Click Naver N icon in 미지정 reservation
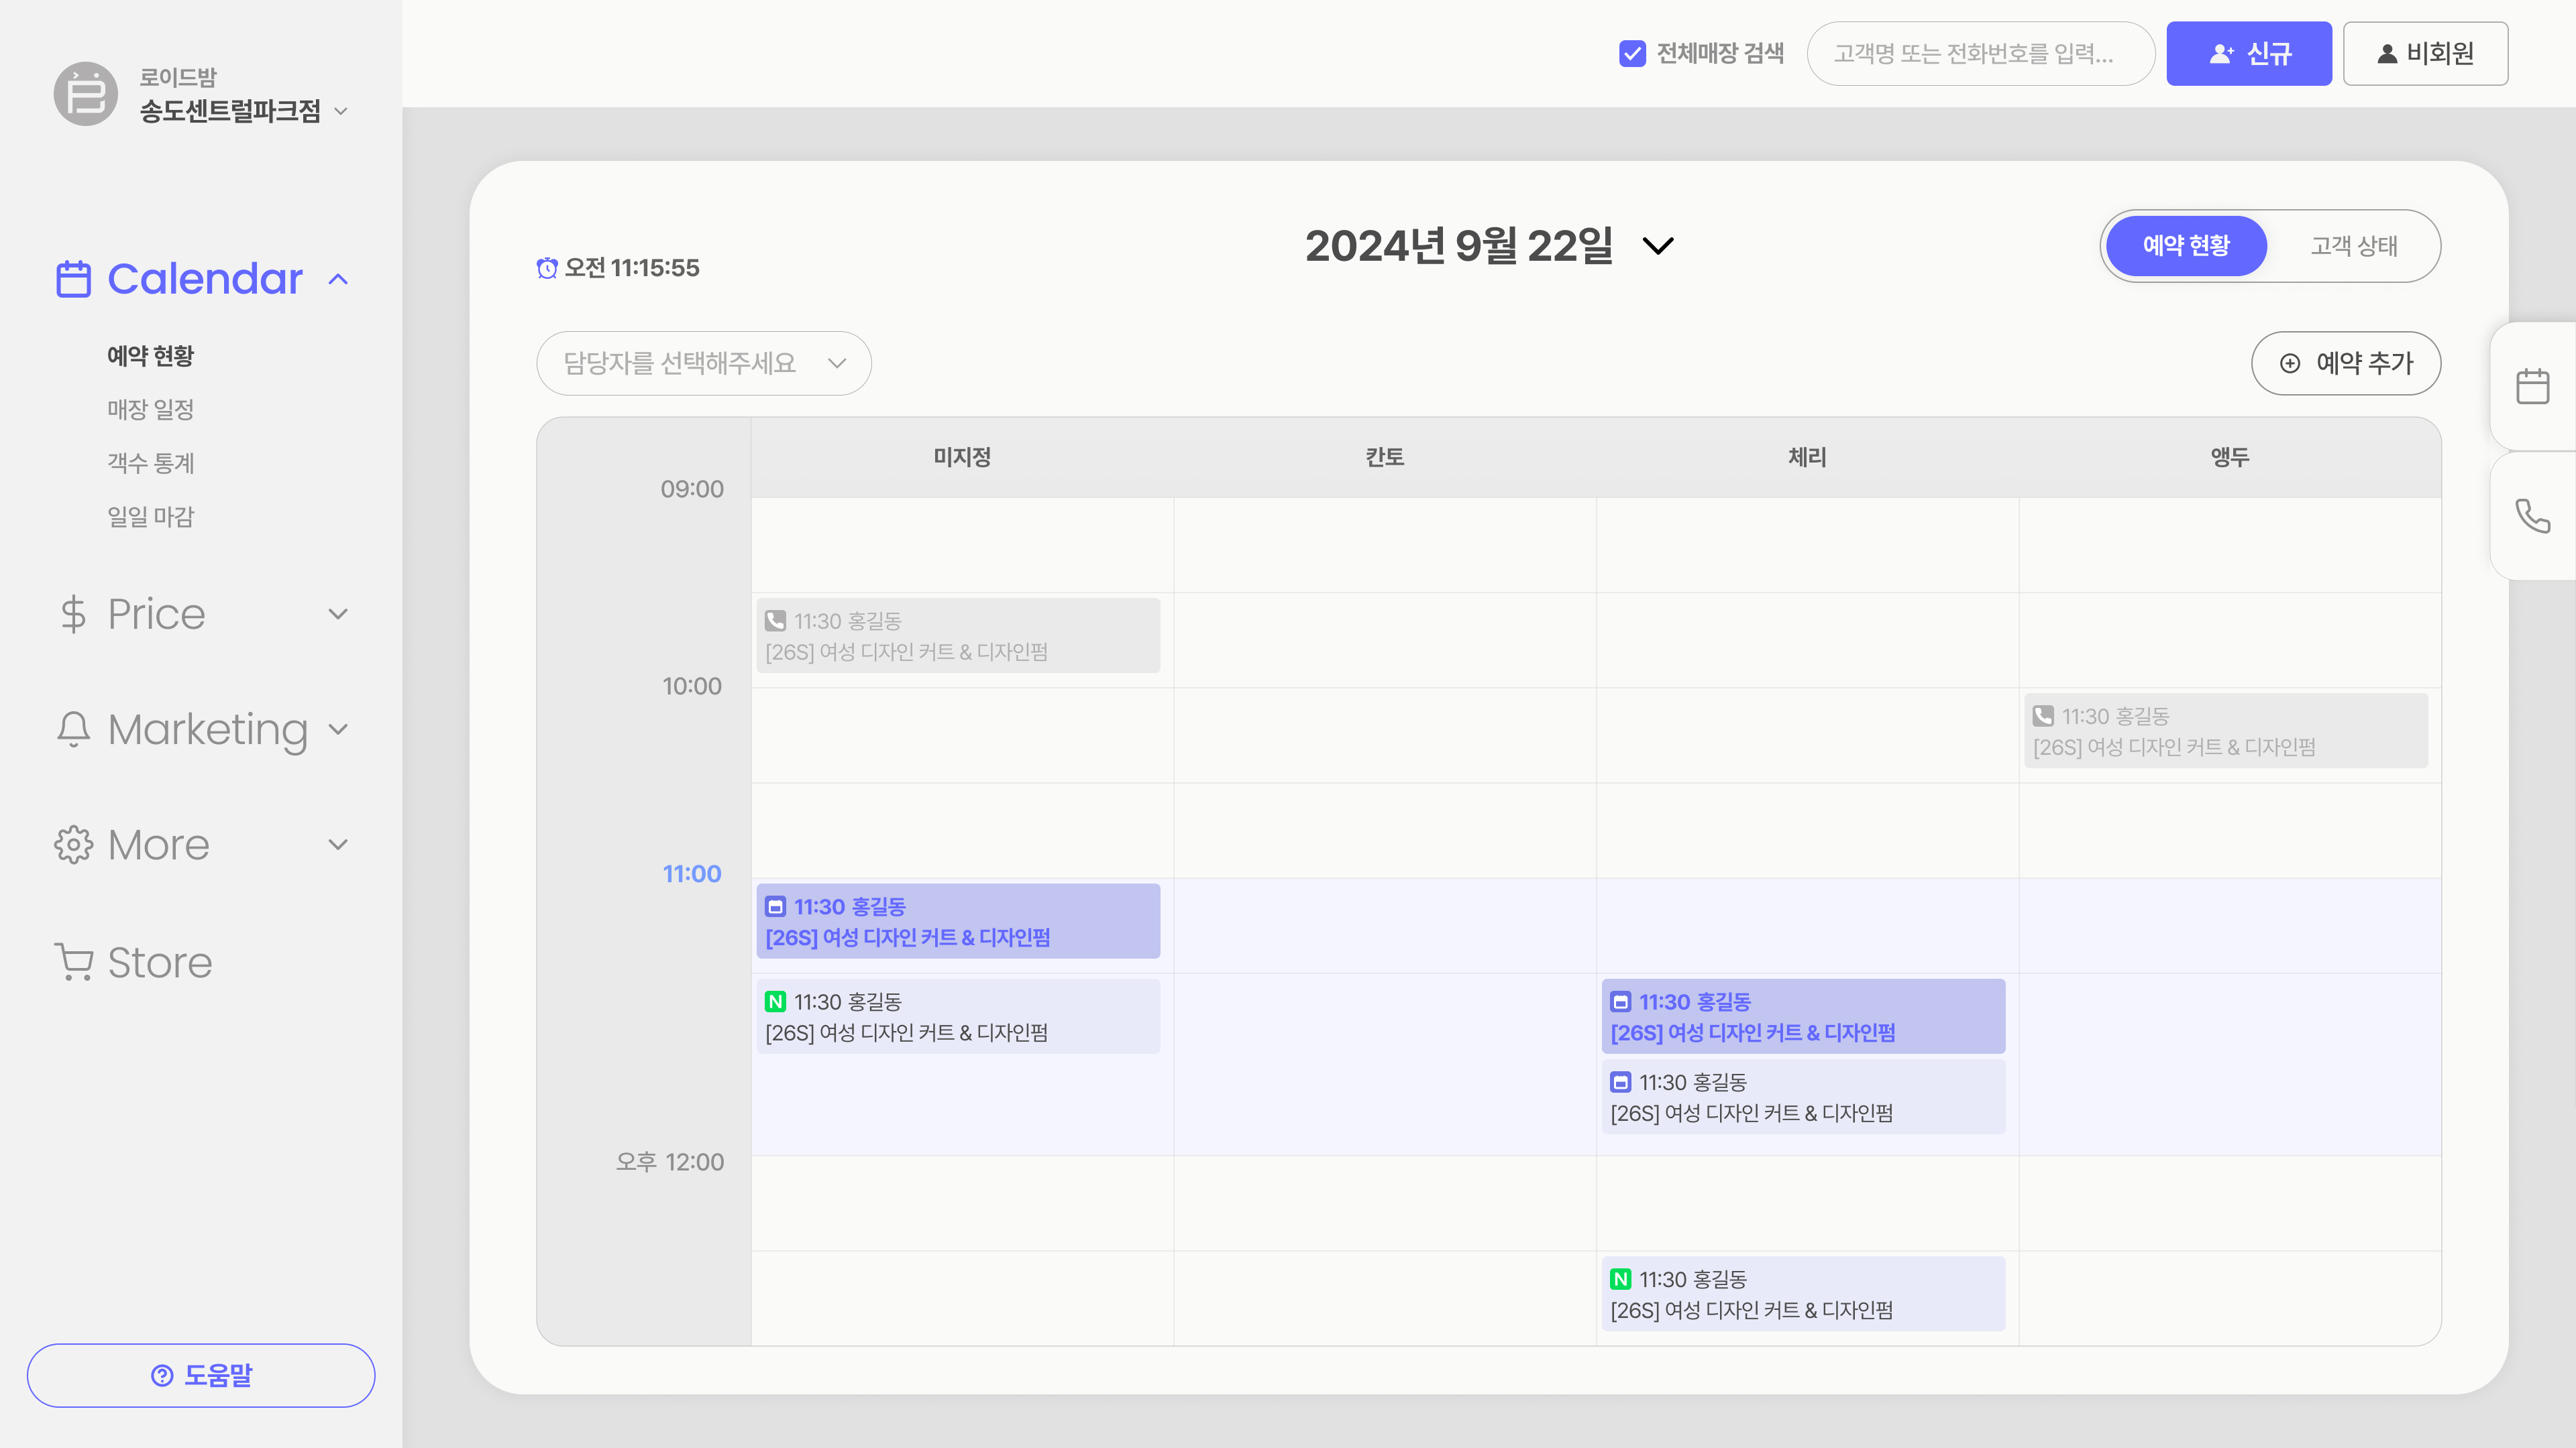Image resolution: width=2576 pixels, height=1448 pixels. tap(775, 1002)
